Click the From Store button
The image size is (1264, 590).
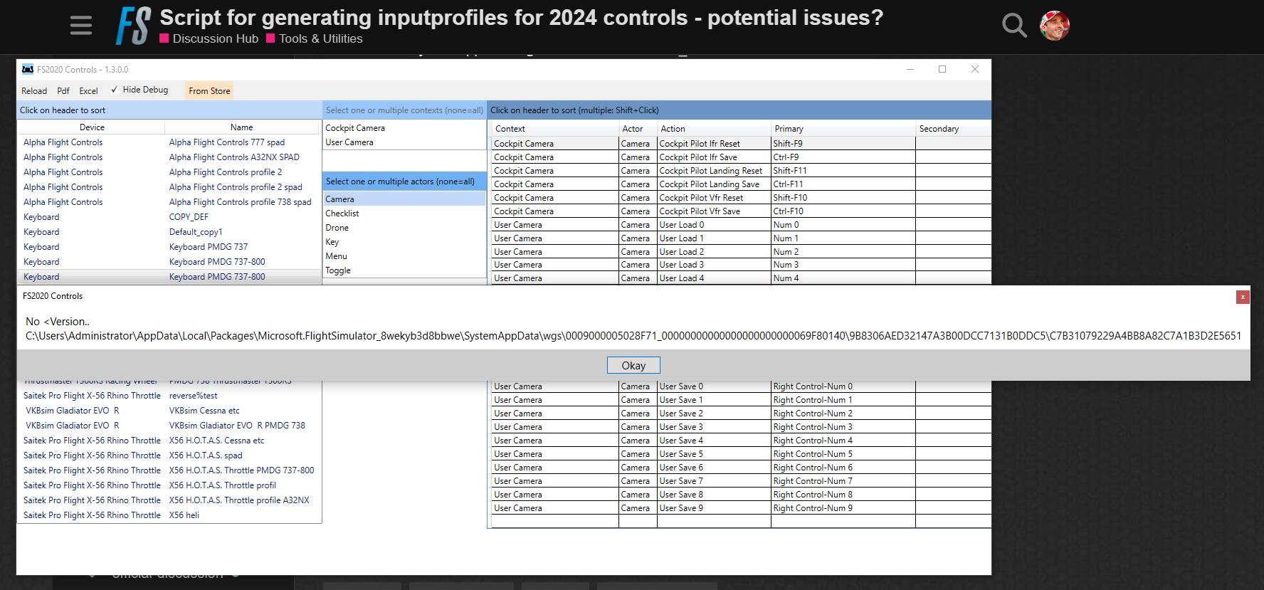coord(209,90)
